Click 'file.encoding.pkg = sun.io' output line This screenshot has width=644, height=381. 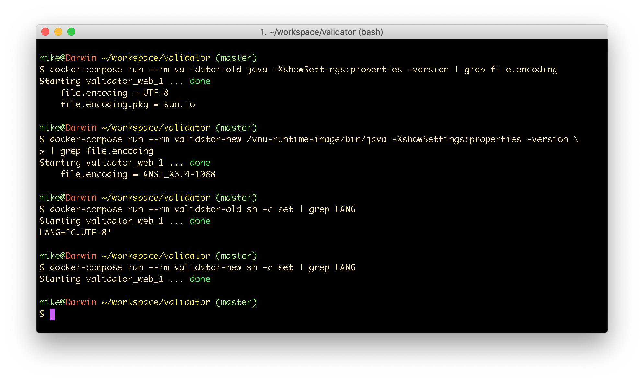pyautogui.click(x=128, y=104)
